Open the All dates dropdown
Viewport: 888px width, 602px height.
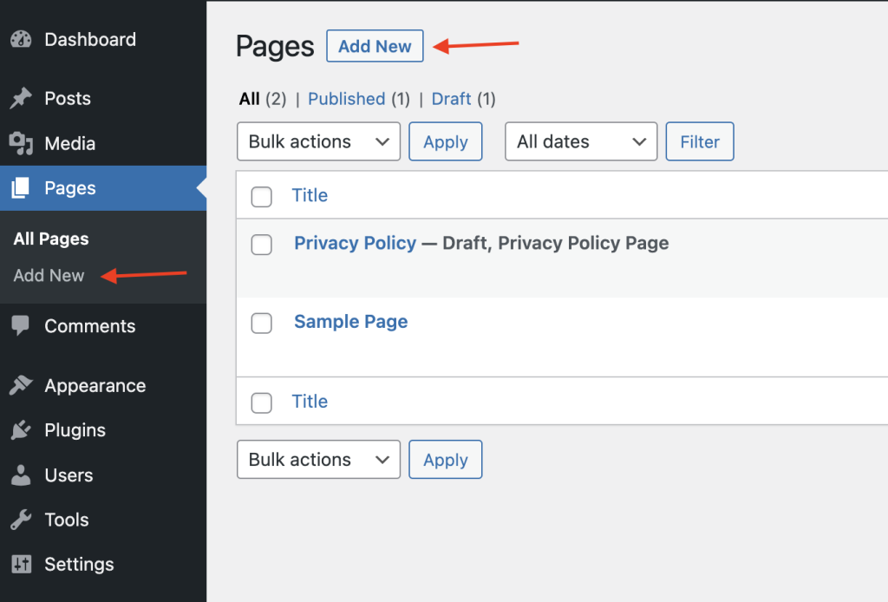pyautogui.click(x=580, y=141)
